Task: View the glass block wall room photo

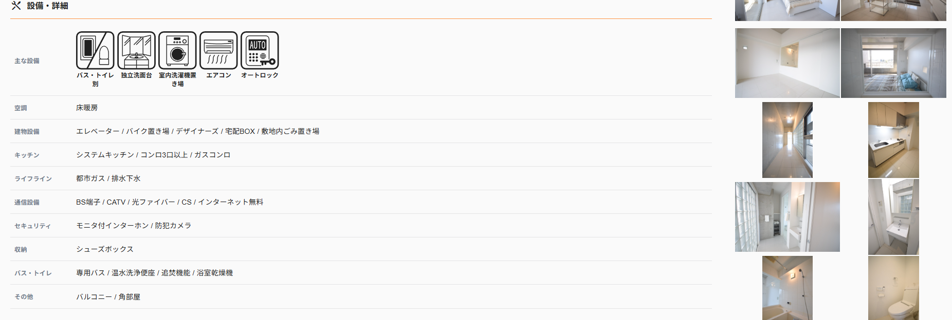Action: tap(787, 217)
